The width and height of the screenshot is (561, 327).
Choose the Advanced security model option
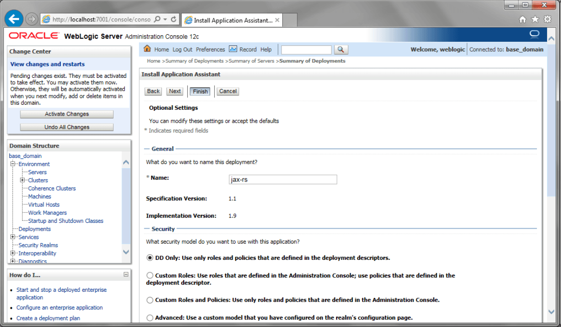[x=150, y=317]
